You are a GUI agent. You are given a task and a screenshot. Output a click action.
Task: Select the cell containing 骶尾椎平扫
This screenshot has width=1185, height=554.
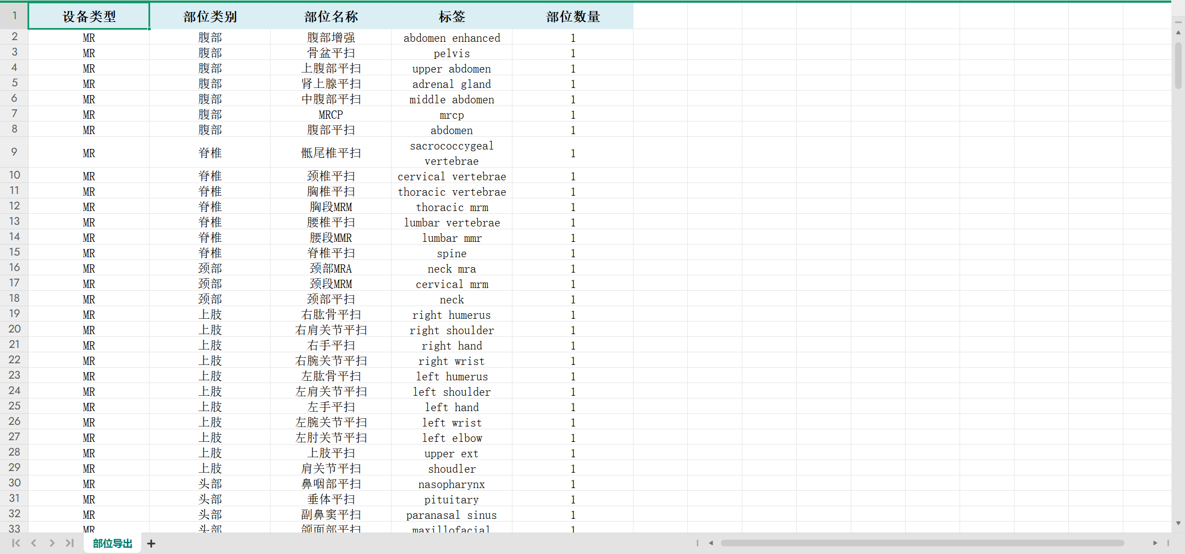pos(330,153)
